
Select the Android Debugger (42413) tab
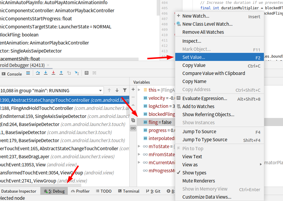(22, 65)
